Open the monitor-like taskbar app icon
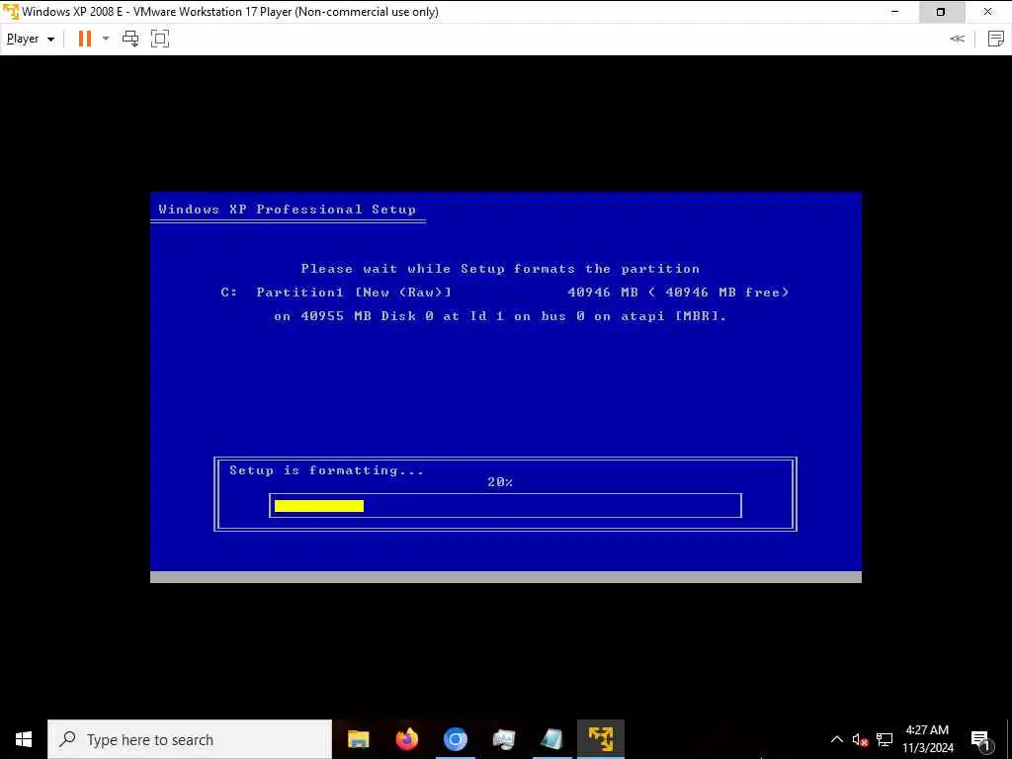1012x759 pixels. [x=503, y=739]
